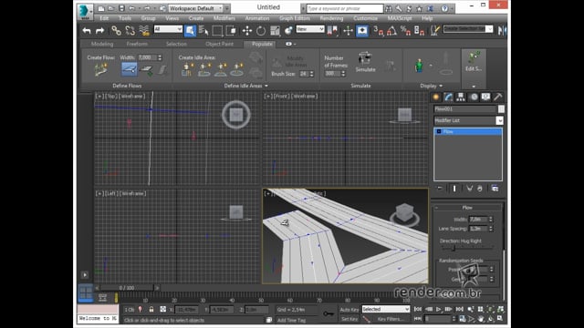Viewport: 584px width, 328px height.
Task: Open the Workspace: Default dropdown
Action: 196,8
